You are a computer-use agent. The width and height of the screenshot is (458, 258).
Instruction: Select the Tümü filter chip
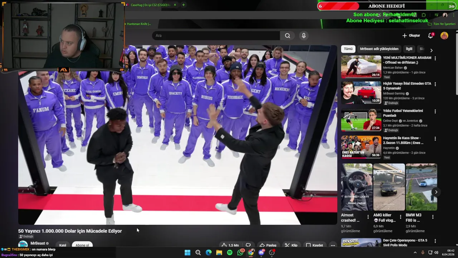pos(348,49)
